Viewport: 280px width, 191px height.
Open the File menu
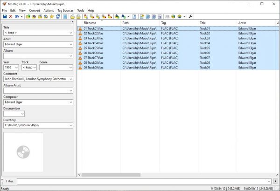(4, 11)
